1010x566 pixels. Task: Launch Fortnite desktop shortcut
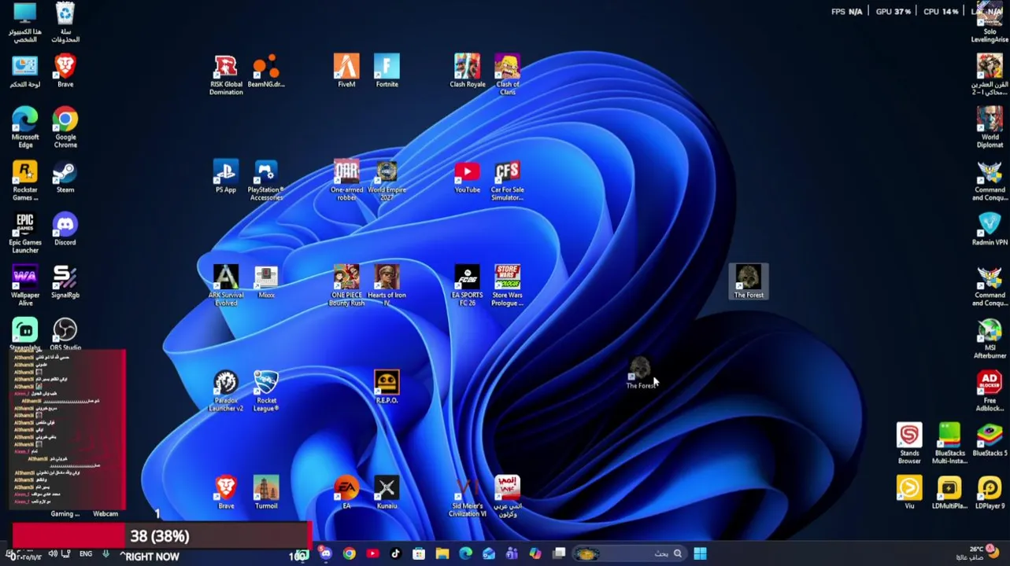pos(387,72)
